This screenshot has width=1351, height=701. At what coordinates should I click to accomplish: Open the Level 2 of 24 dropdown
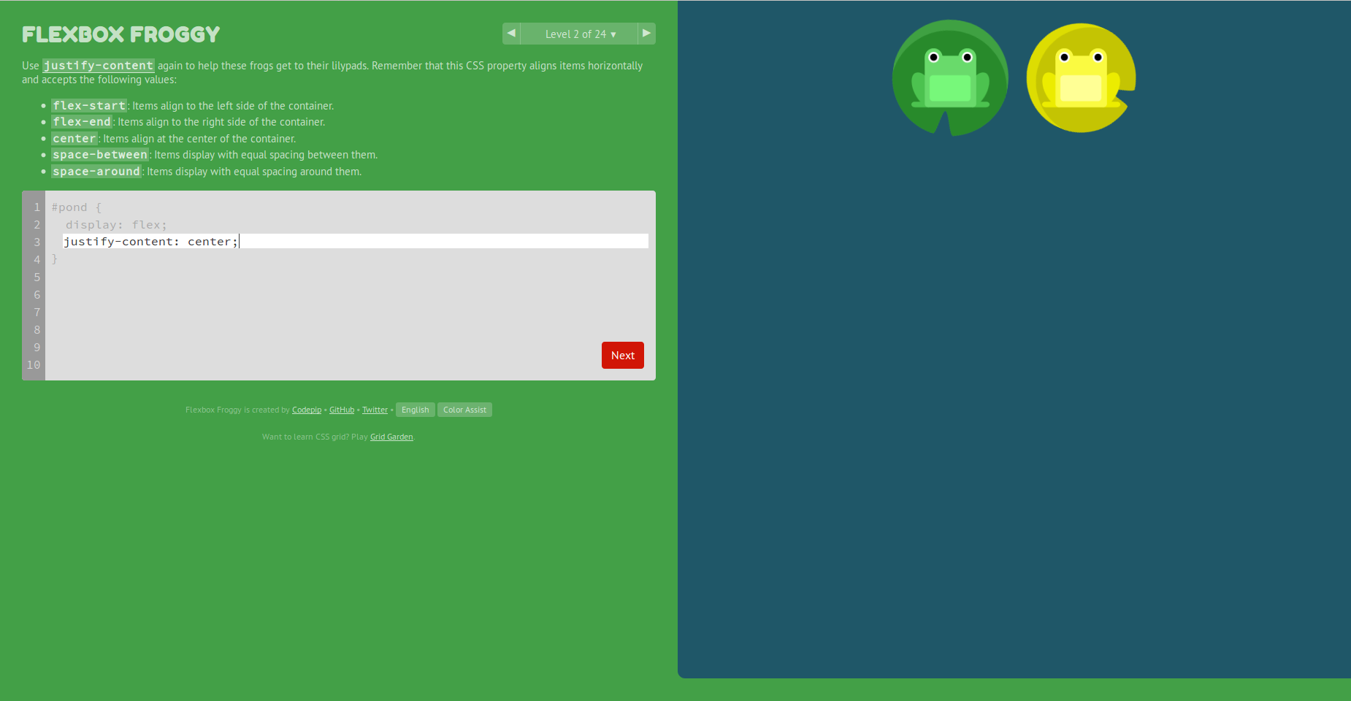[x=579, y=34]
